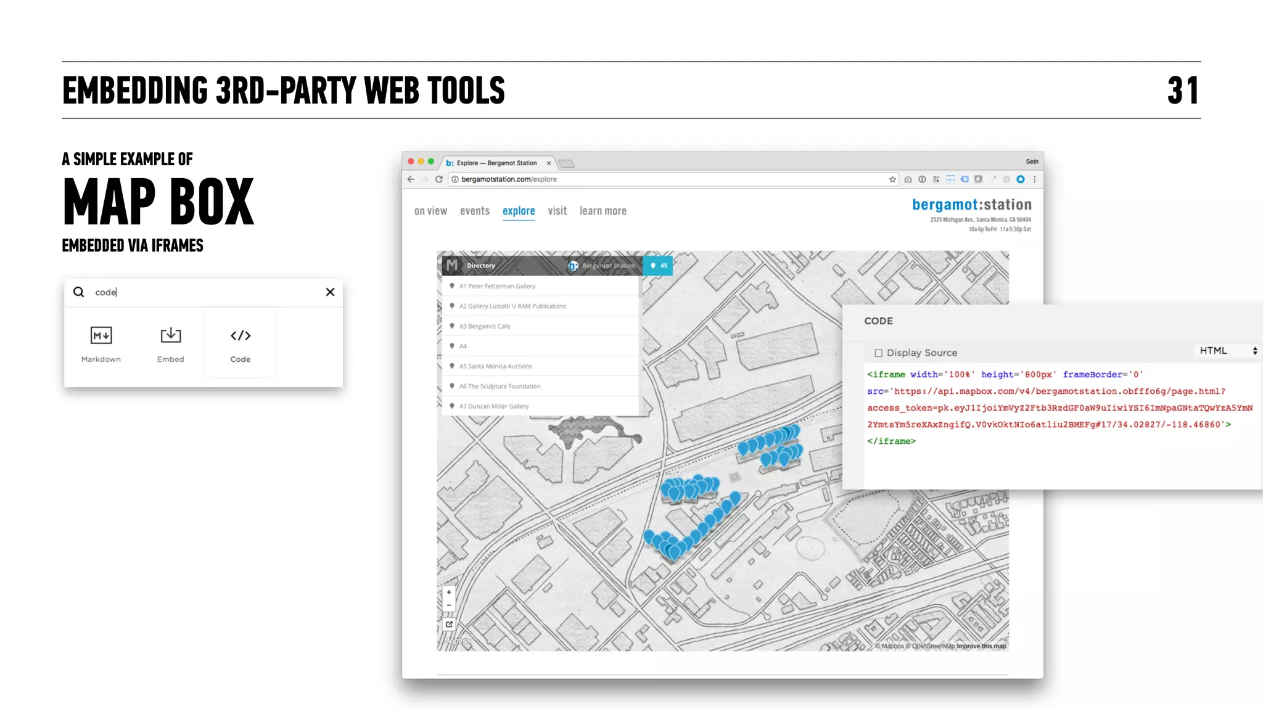
Task: Select 'A1 Peter Fetterman Gallery' in directory
Action: 540,286
